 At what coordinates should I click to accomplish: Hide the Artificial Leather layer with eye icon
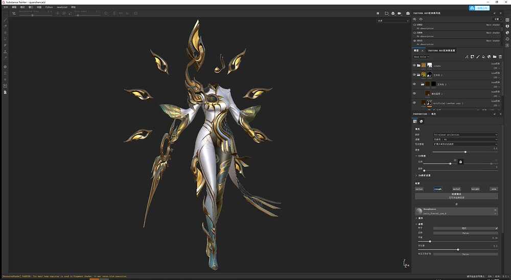414,103
